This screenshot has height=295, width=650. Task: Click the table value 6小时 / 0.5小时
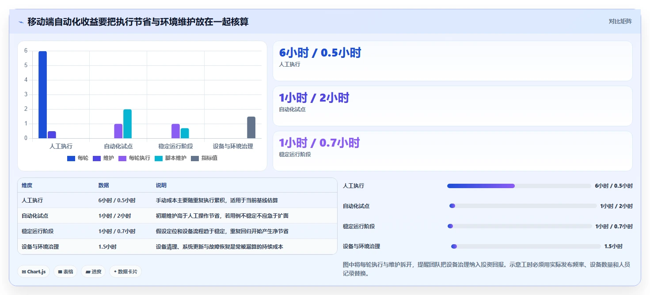[x=117, y=200]
